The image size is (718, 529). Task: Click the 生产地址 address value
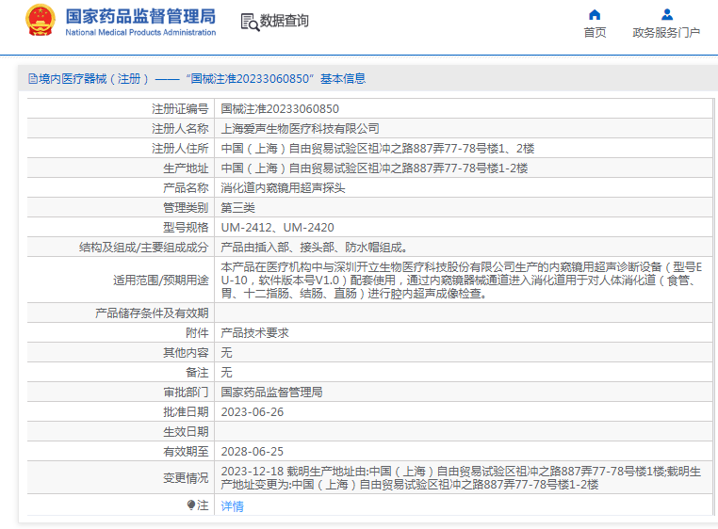374,168
